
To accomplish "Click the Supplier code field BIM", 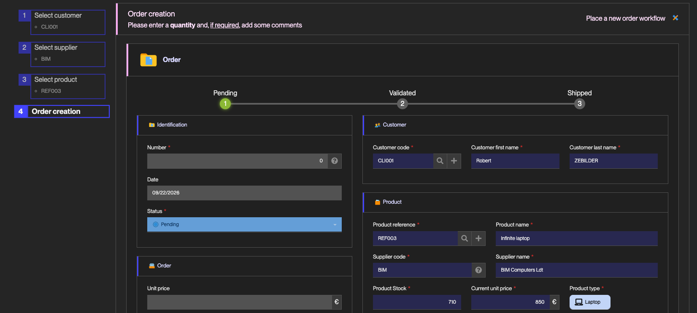I will [422, 270].
